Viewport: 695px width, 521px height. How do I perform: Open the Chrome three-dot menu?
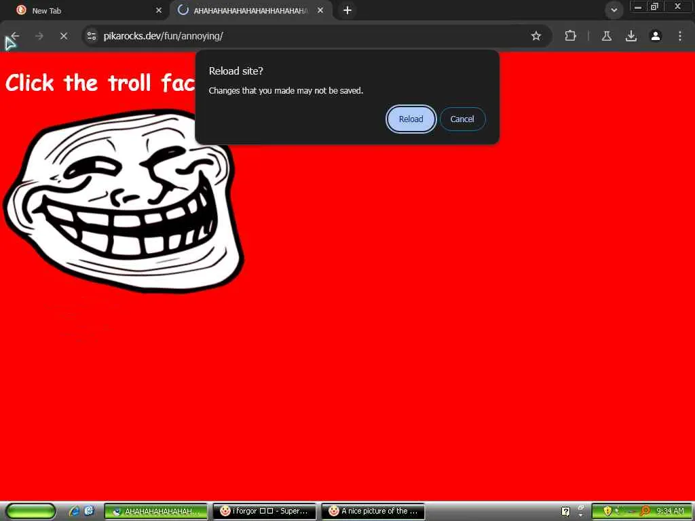click(x=680, y=36)
